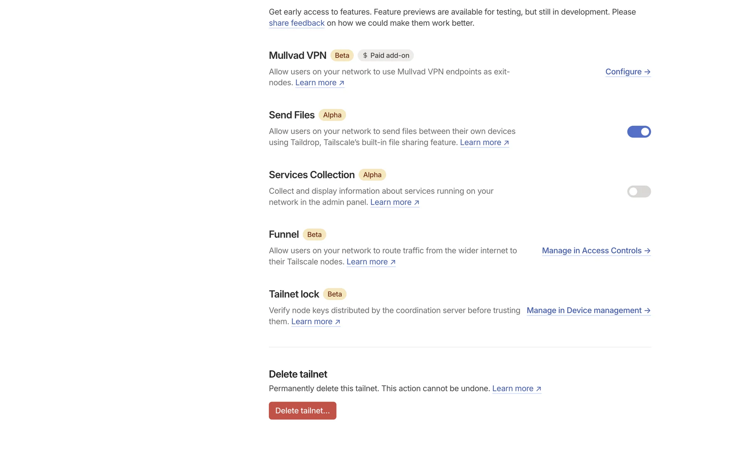The width and height of the screenshot is (748, 467).
Task: Open Learn more under Funnel
Action: (x=371, y=262)
